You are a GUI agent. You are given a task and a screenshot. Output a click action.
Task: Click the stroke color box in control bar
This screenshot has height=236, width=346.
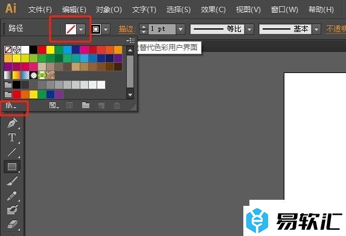[x=96, y=29]
